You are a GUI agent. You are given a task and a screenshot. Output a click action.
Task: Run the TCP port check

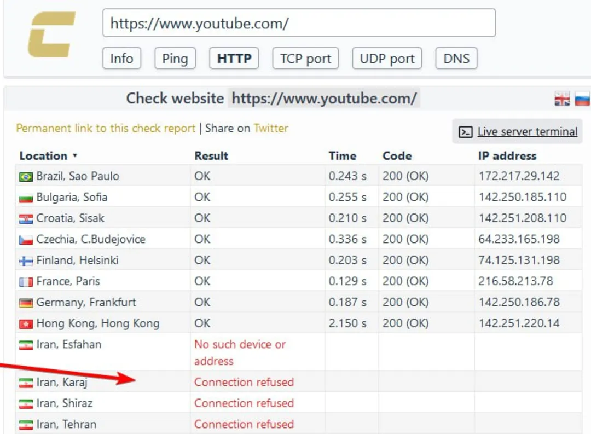(x=305, y=59)
